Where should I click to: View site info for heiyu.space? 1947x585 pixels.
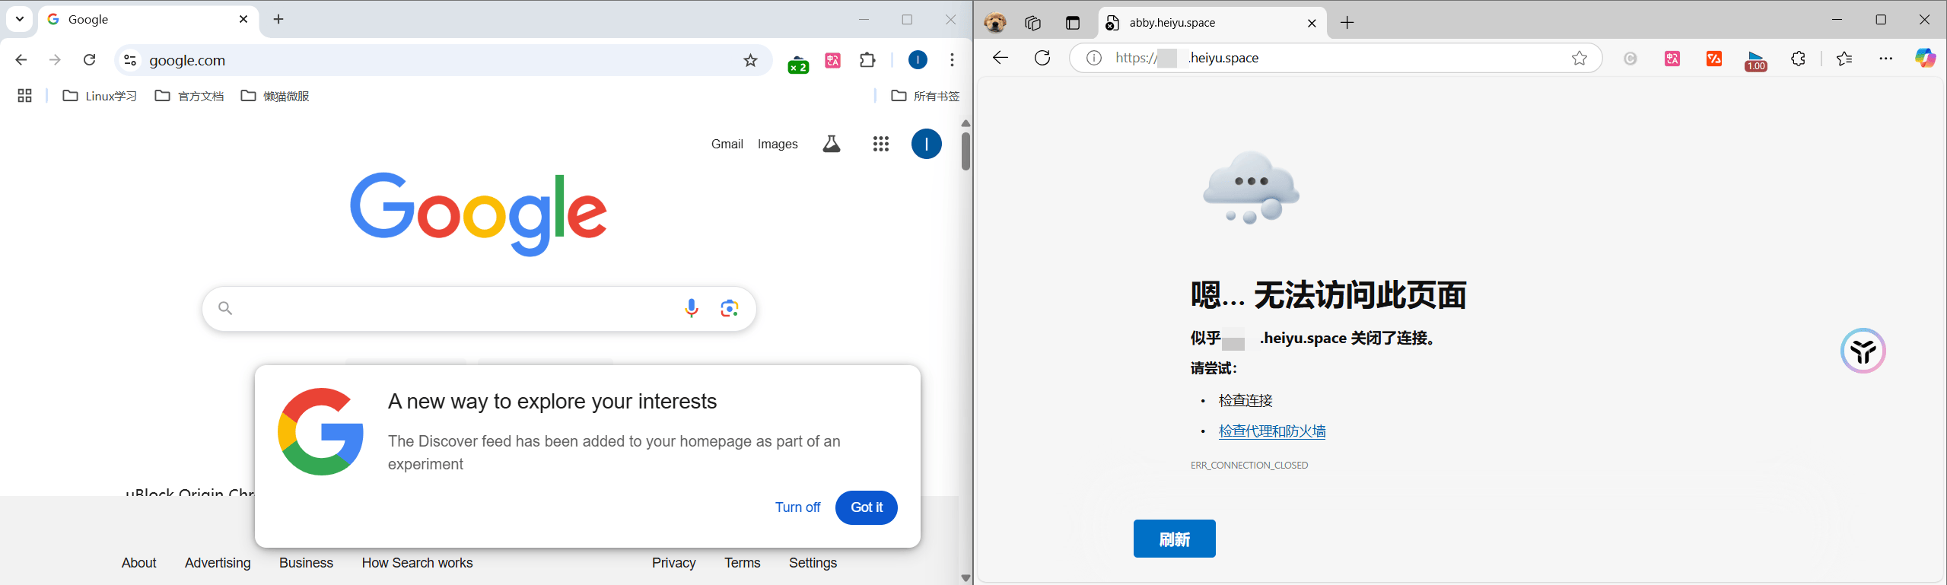(x=1093, y=58)
